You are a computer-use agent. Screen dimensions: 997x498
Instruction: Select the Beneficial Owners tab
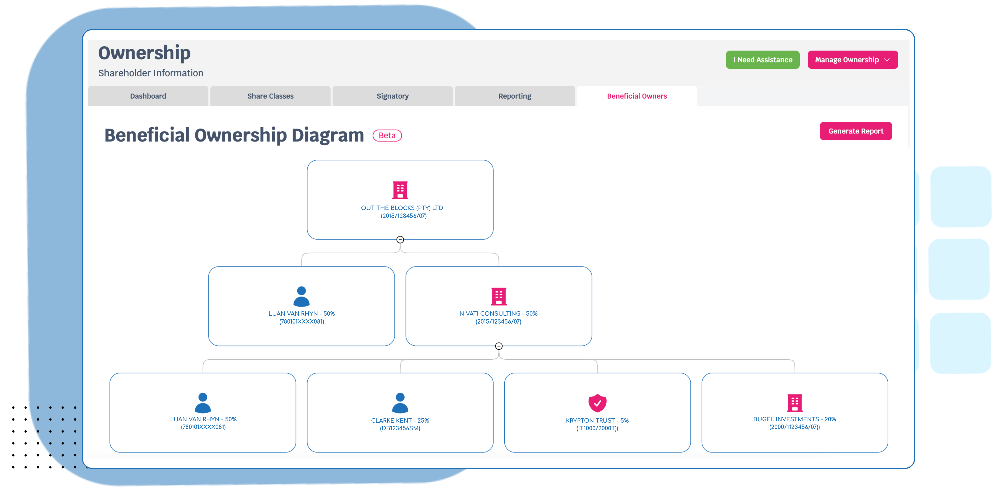[637, 96]
